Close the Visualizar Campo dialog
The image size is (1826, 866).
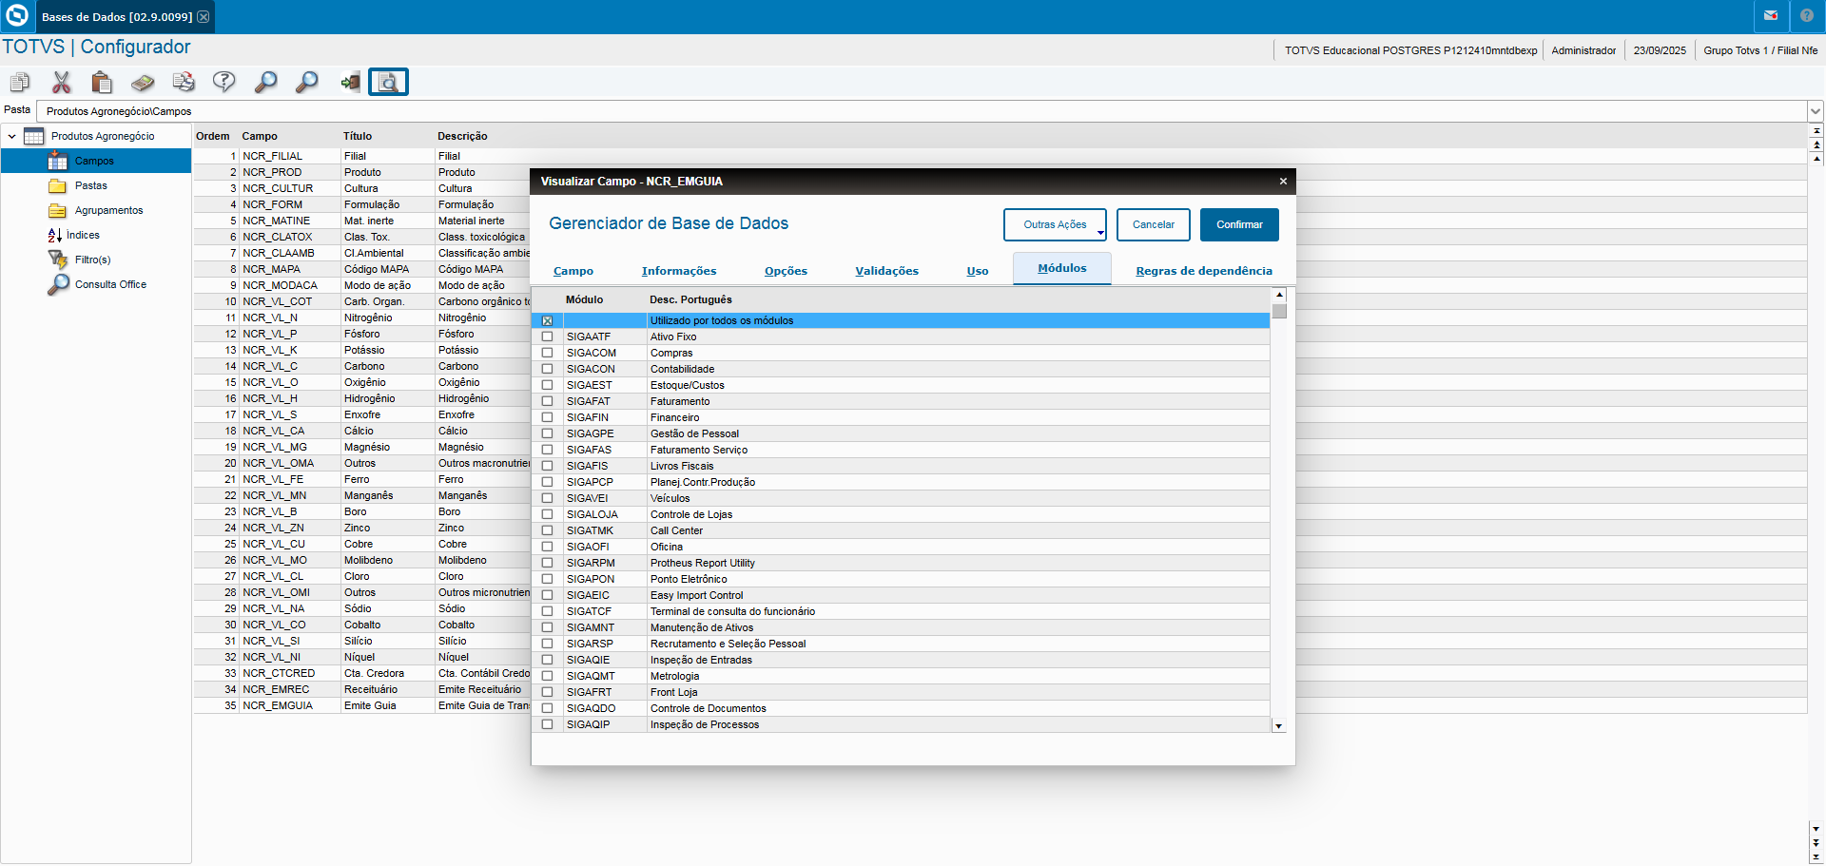pos(1283,181)
